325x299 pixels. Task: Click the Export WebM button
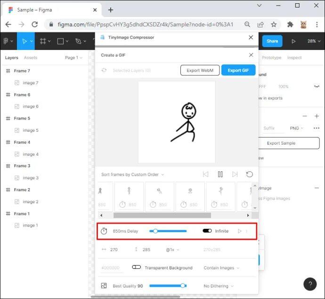[x=200, y=70]
